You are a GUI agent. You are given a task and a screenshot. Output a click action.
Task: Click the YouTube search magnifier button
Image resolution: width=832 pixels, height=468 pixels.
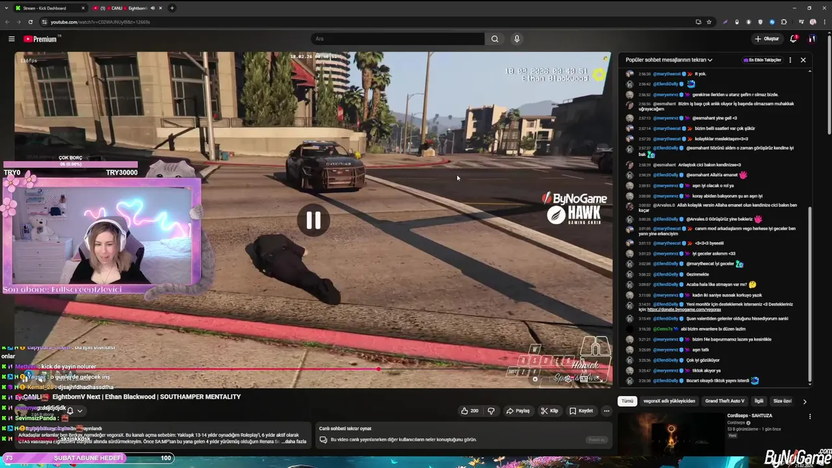495,39
